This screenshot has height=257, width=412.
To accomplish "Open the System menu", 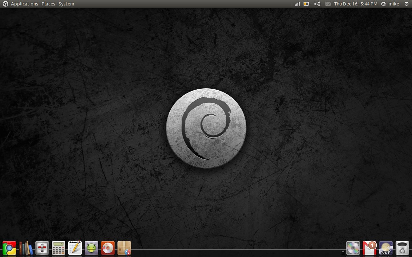I will click(66, 4).
